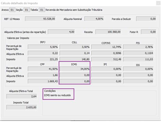Click IRPJ Imposto value 221,25
Viewport: 161px width, 122px height.
click(43, 59)
